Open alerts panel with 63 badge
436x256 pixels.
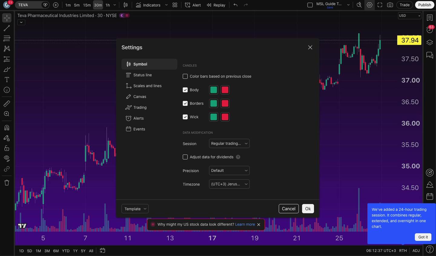(430, 30)
